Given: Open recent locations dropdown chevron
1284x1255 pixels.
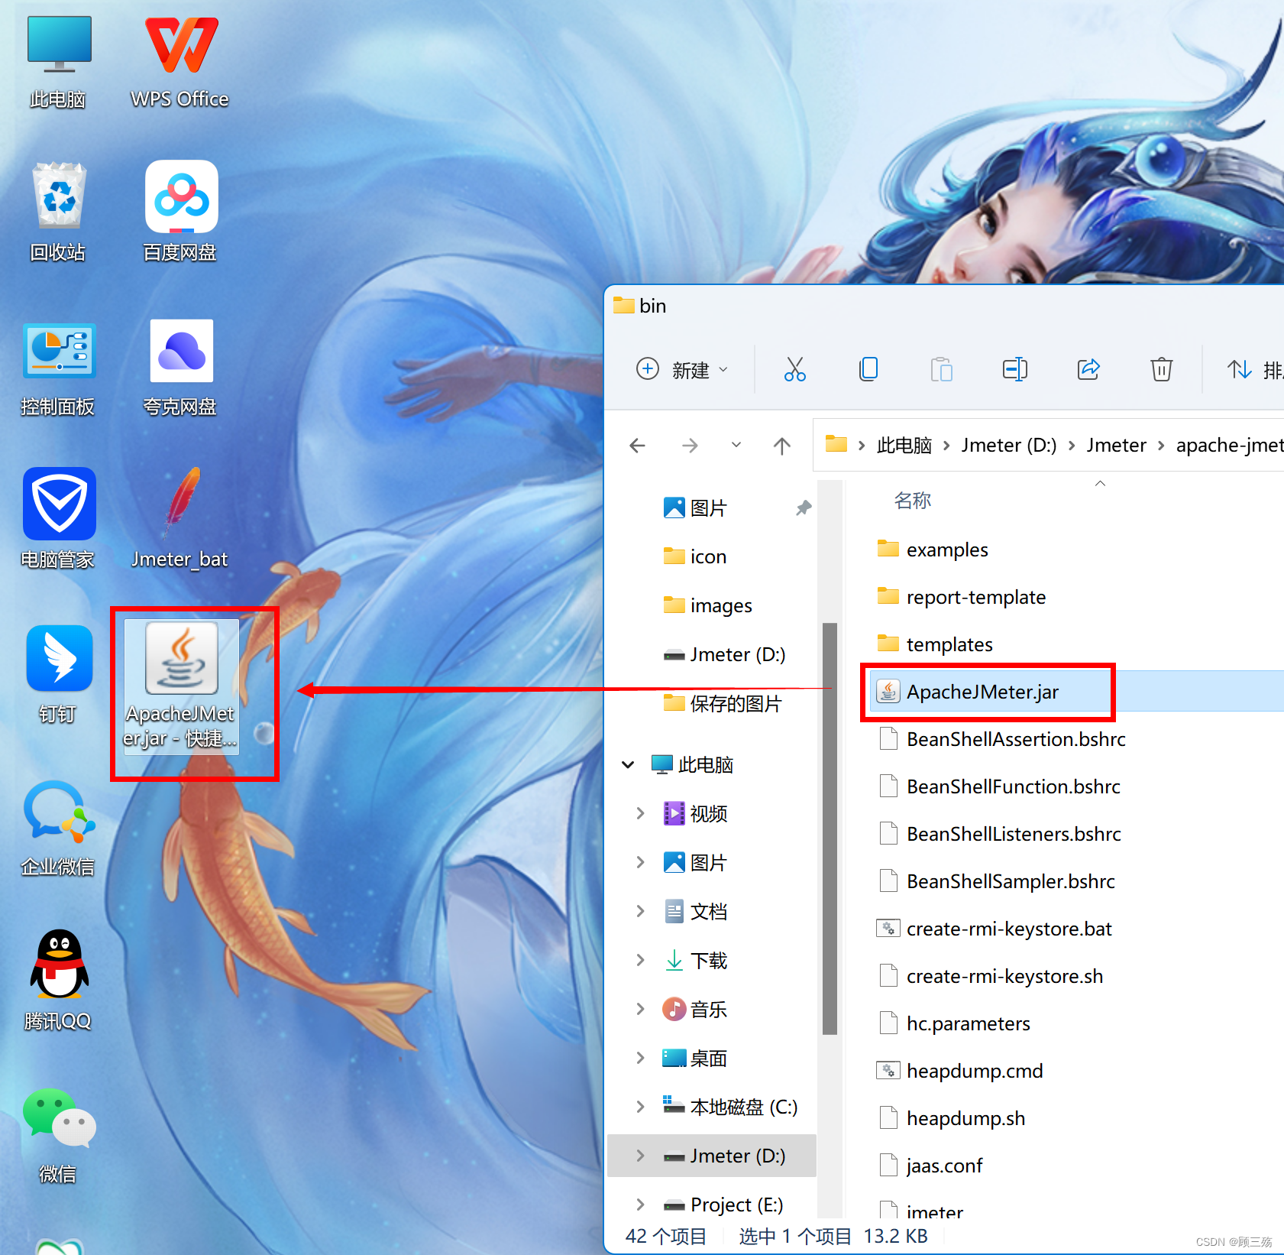Looking at the screenshot, I should tap(736, 445).
